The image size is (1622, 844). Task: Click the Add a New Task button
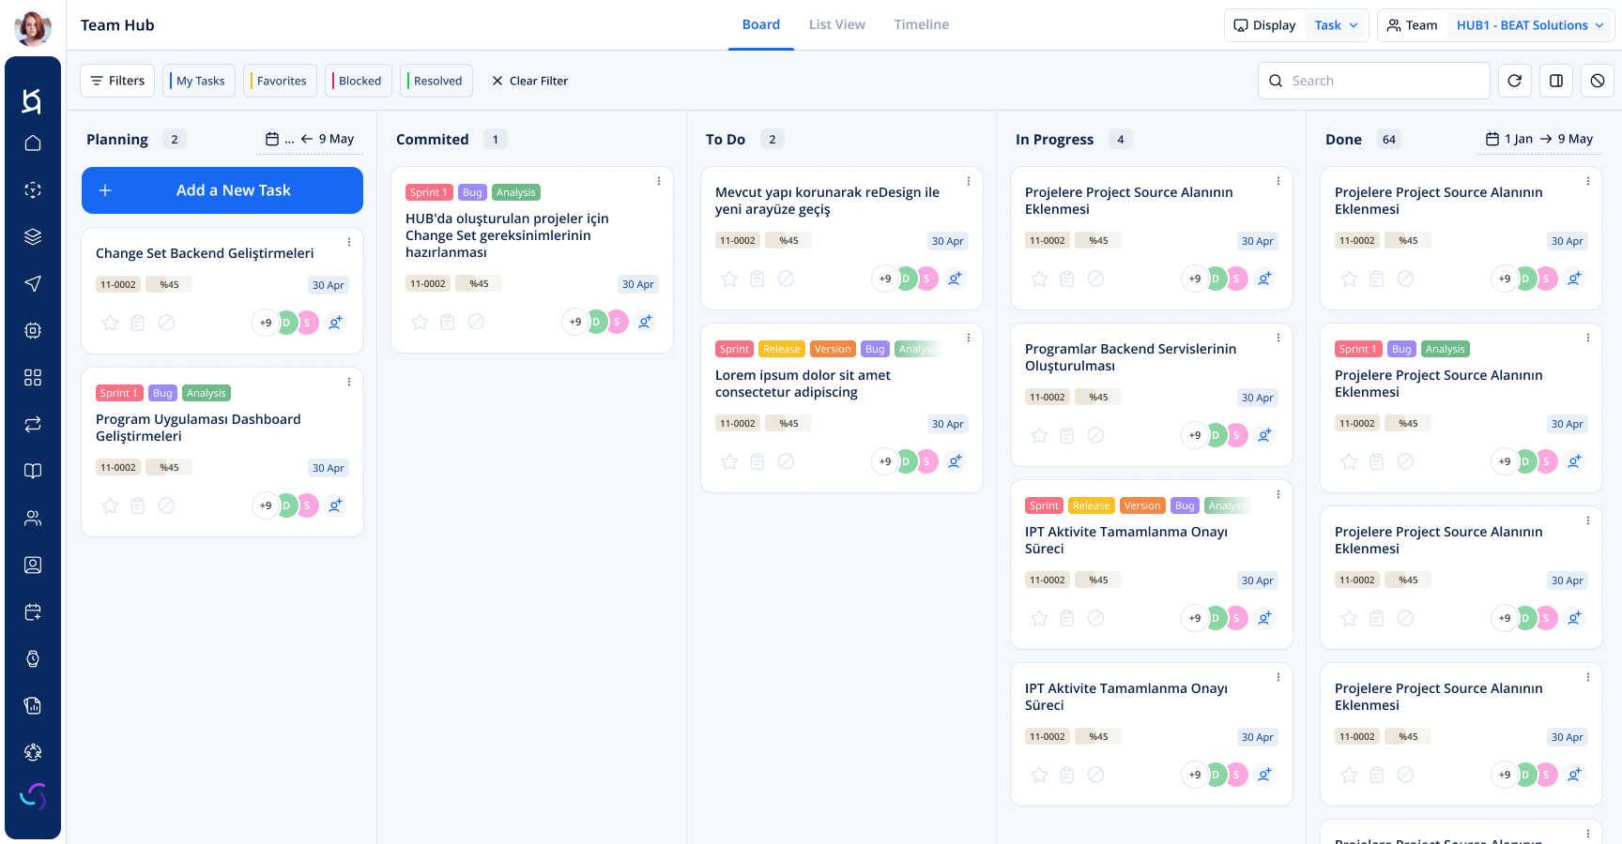[x=222, y=190]
